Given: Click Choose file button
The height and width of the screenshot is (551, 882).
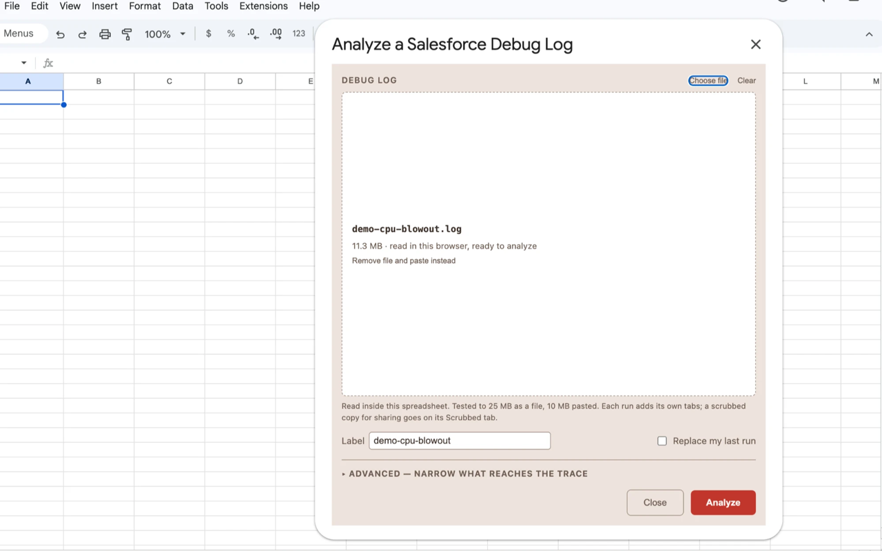Looking at the screenshot, I should (708, 81).
